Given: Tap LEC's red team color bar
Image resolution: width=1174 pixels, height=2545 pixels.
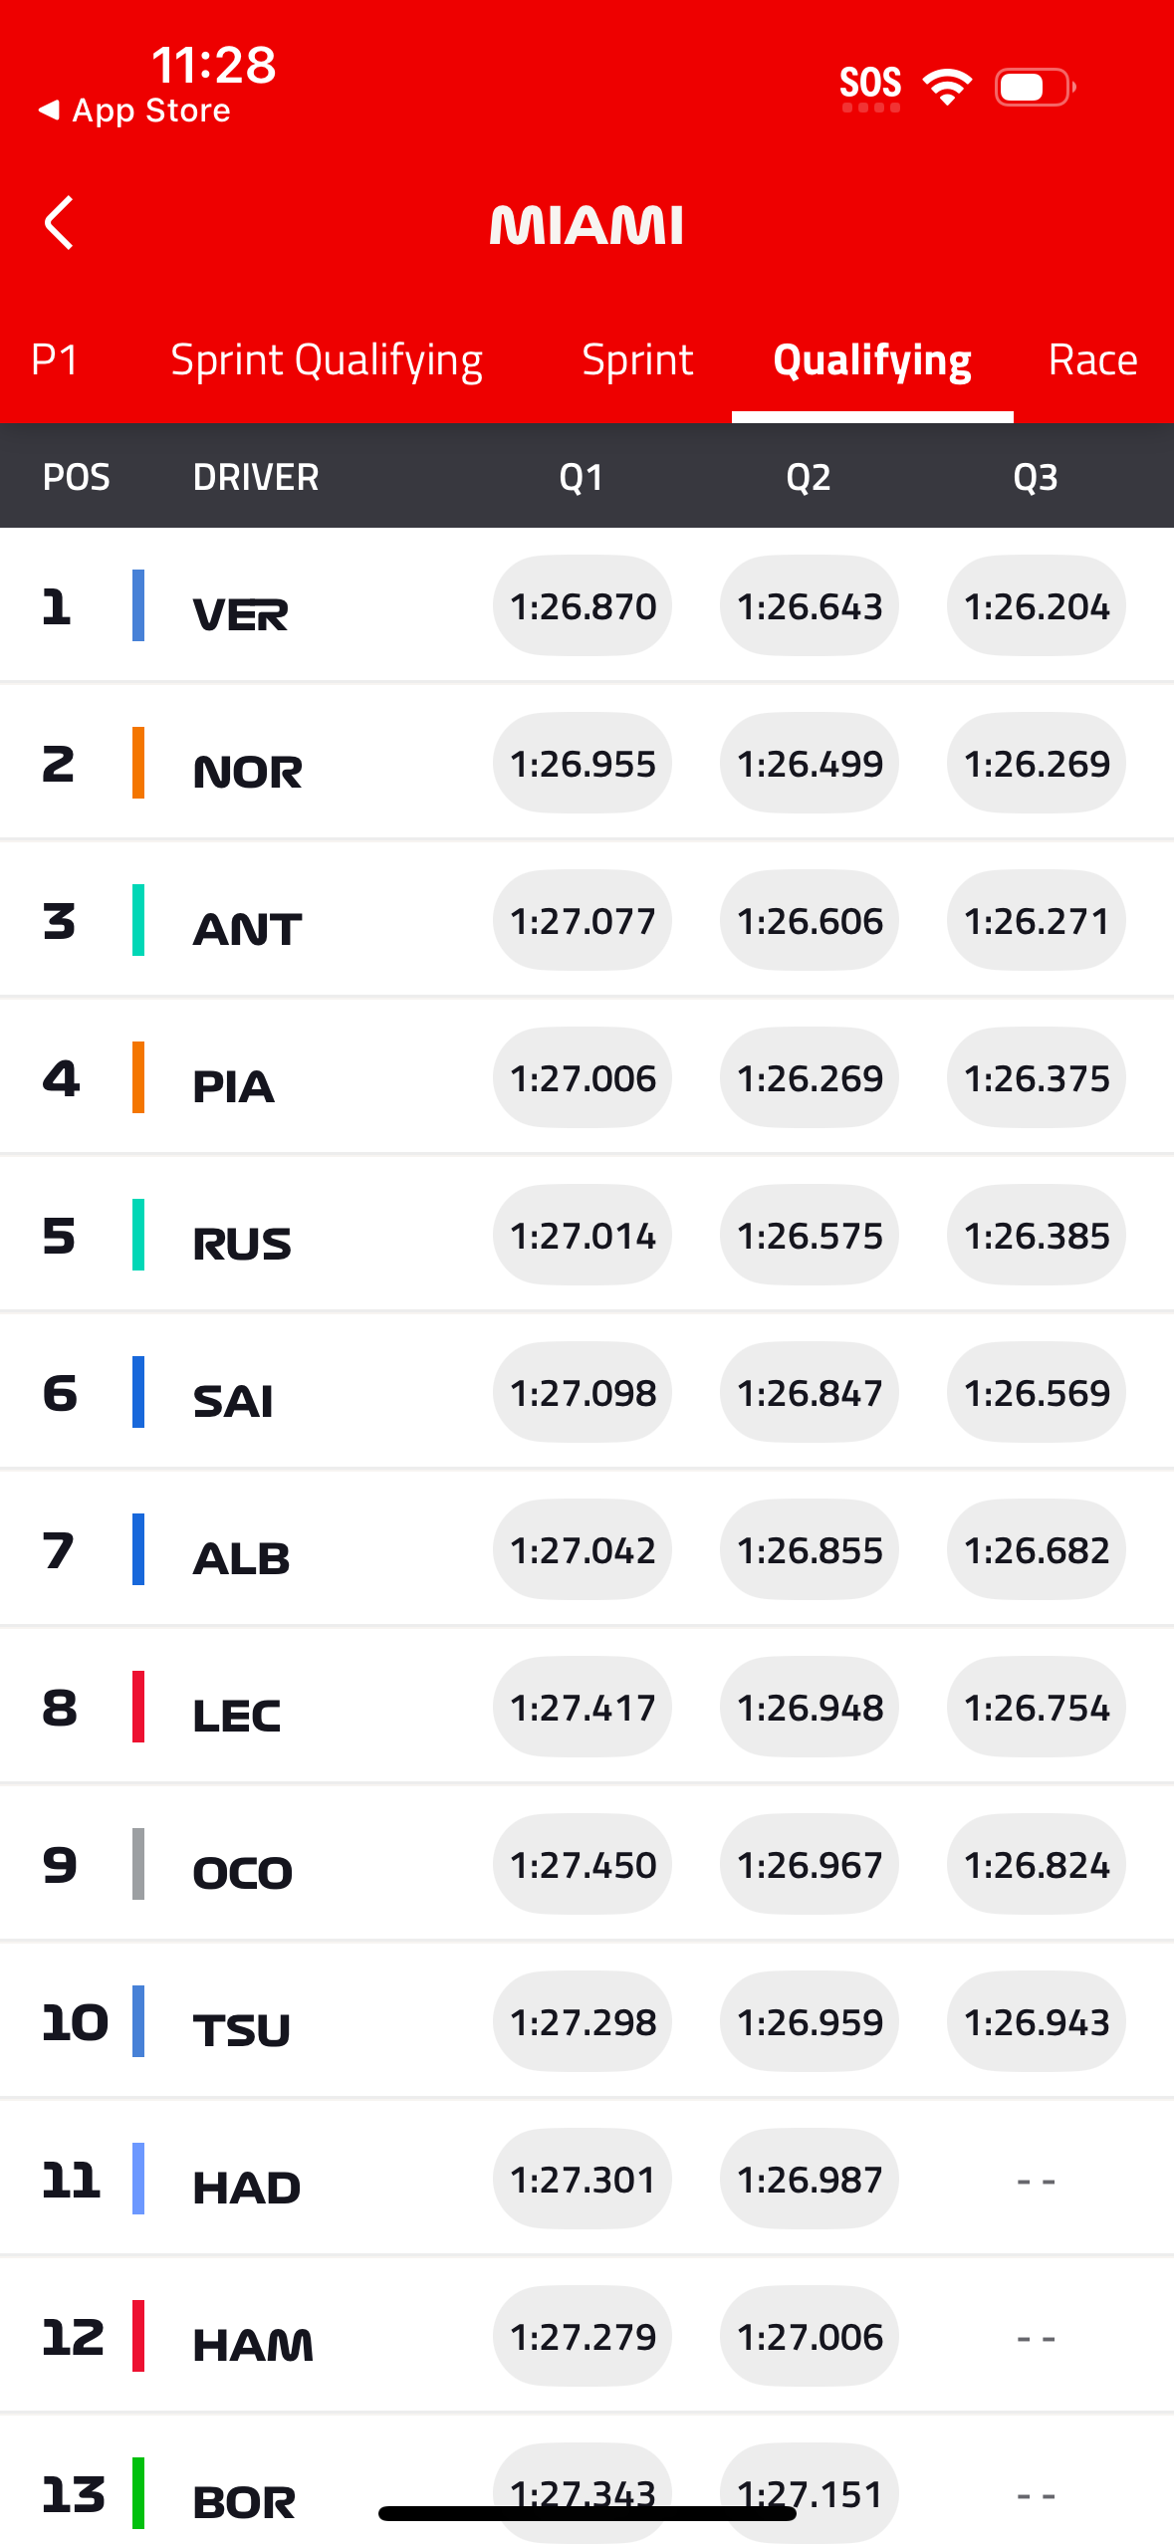Looking at the screenshot, I should point(137,1707).
